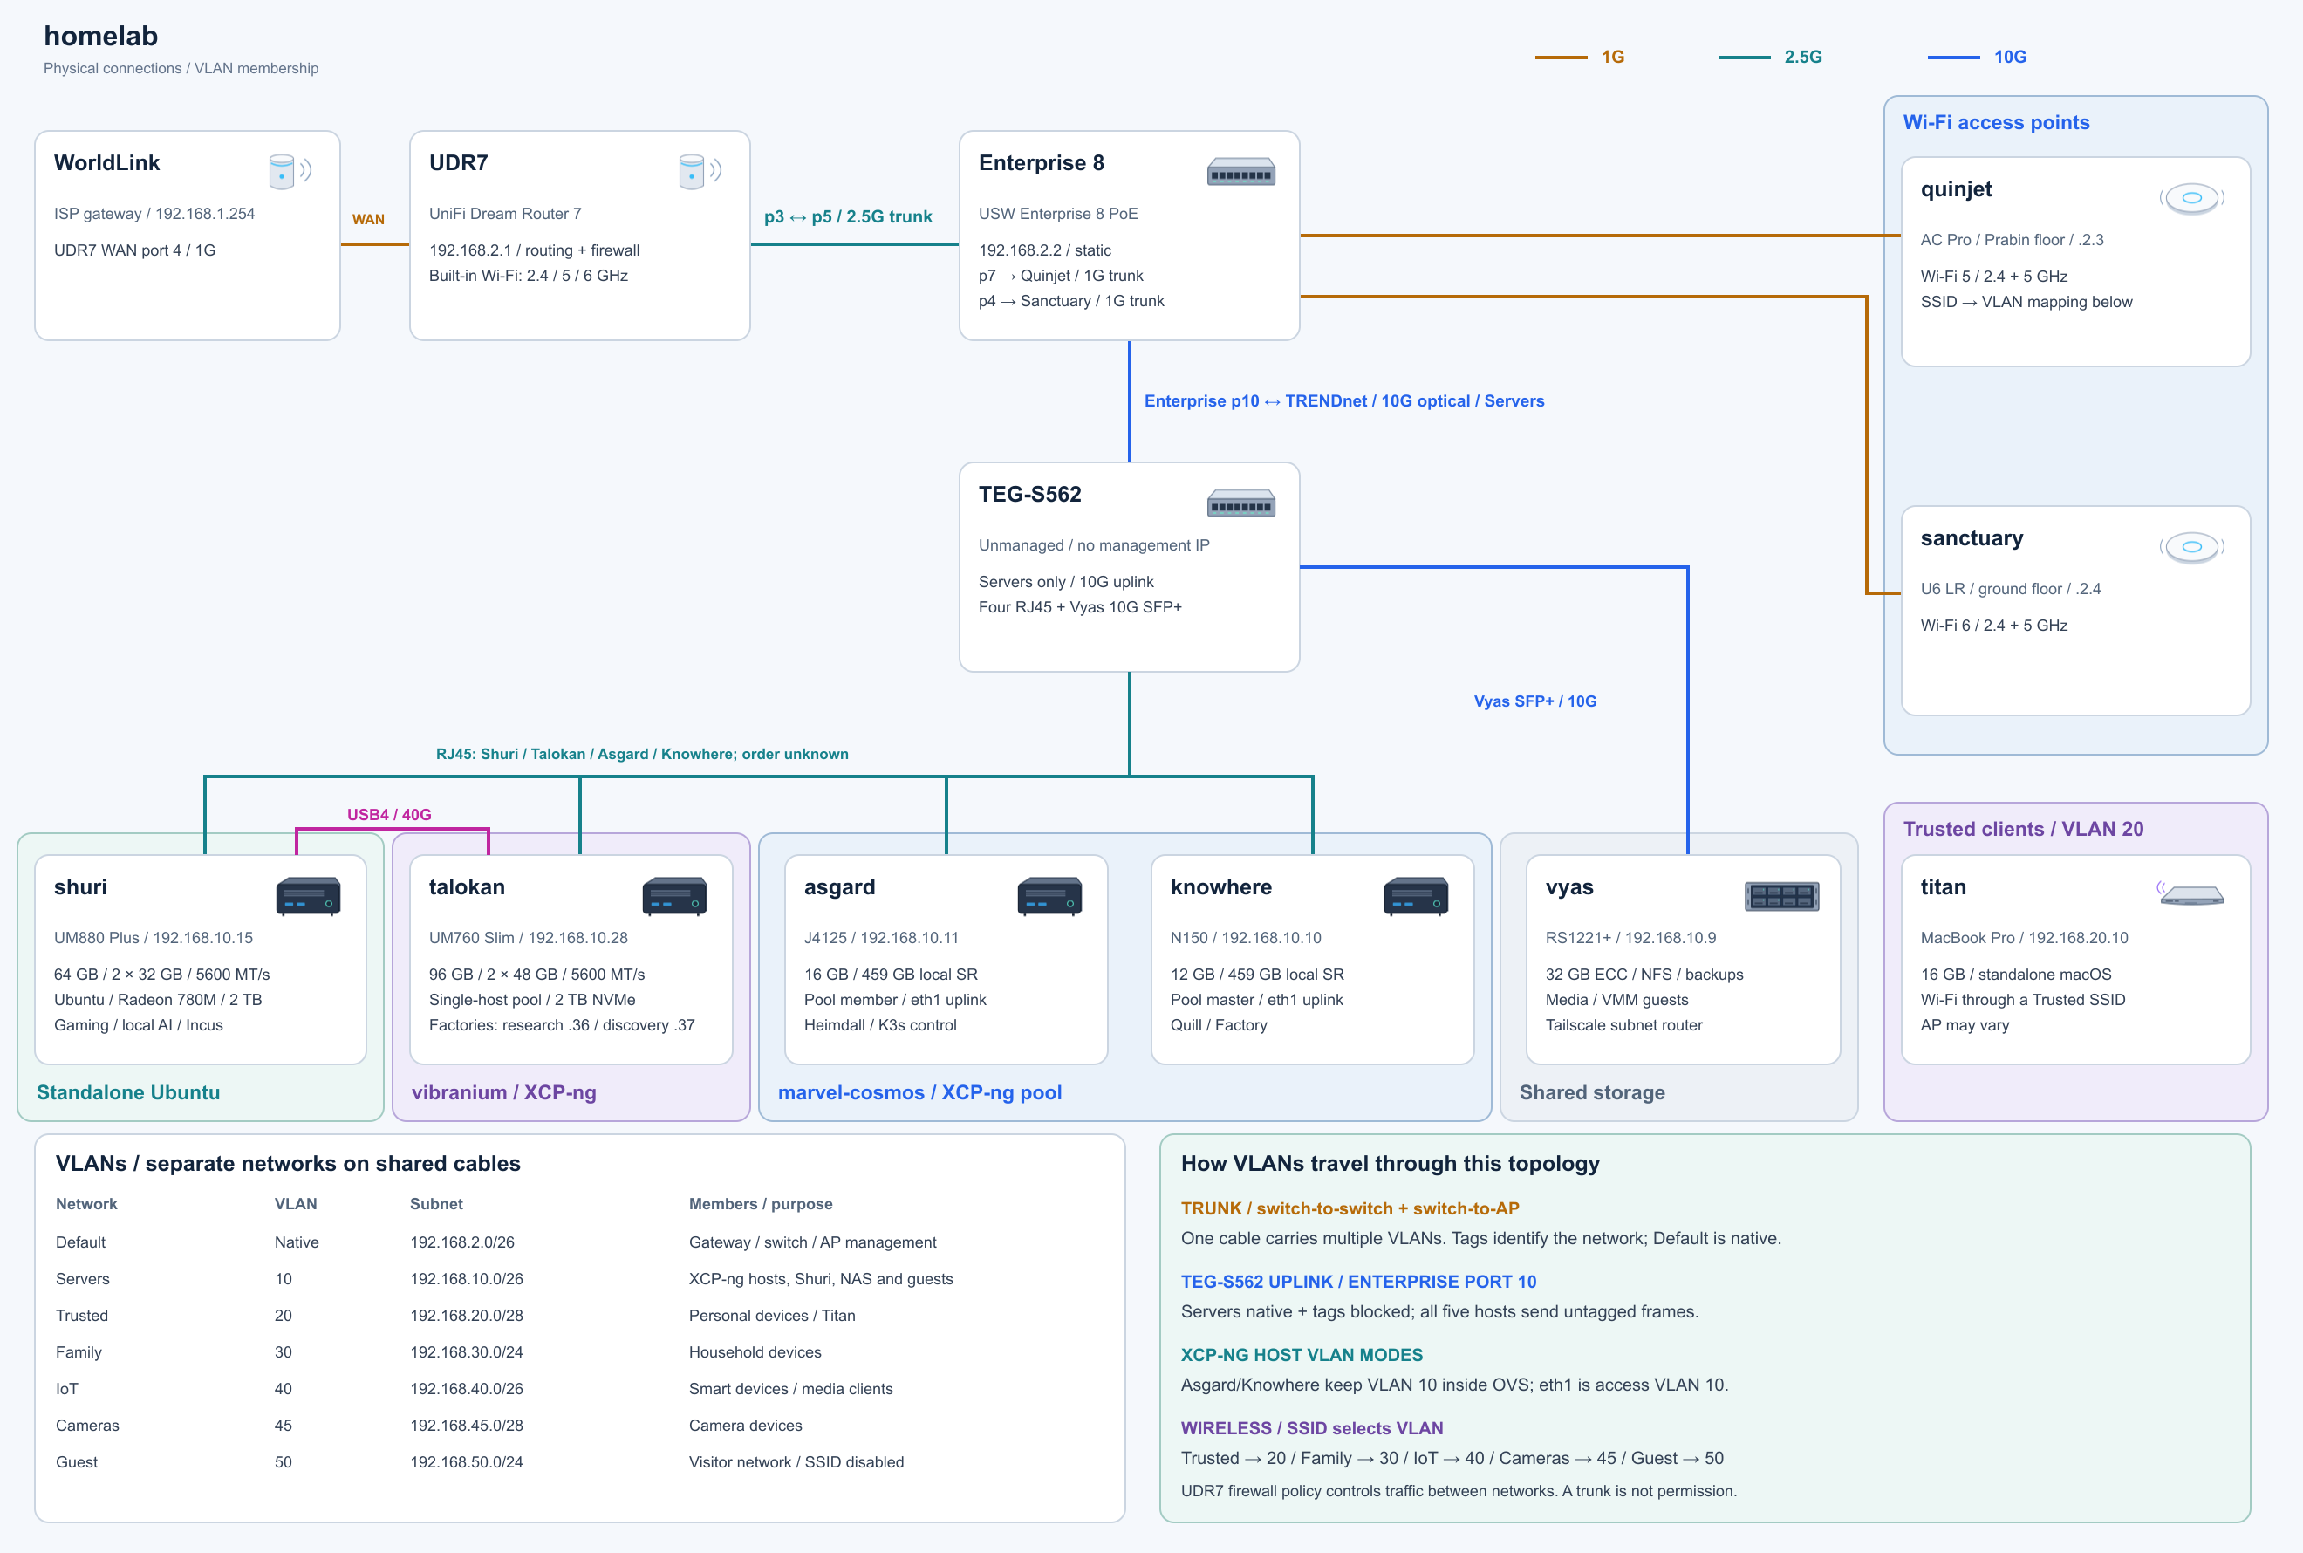Click the asgard host icon

point(1049,896)
